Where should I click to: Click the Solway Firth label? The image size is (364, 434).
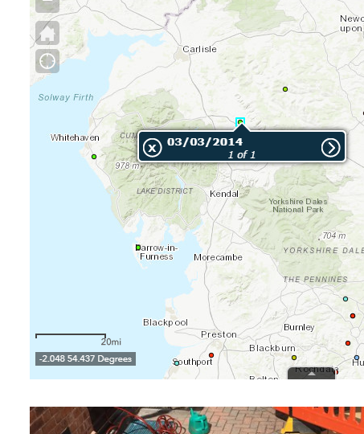(66, 97)
